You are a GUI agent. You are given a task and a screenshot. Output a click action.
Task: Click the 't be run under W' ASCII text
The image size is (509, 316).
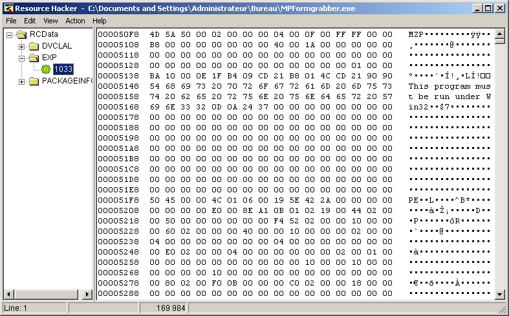coord(449,97)
